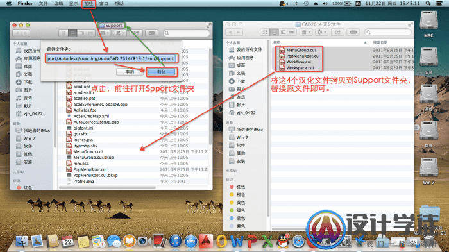Open Notification Center icon in menu bar
The width and height of the screenshot is (449, 252).
[438, 3]
